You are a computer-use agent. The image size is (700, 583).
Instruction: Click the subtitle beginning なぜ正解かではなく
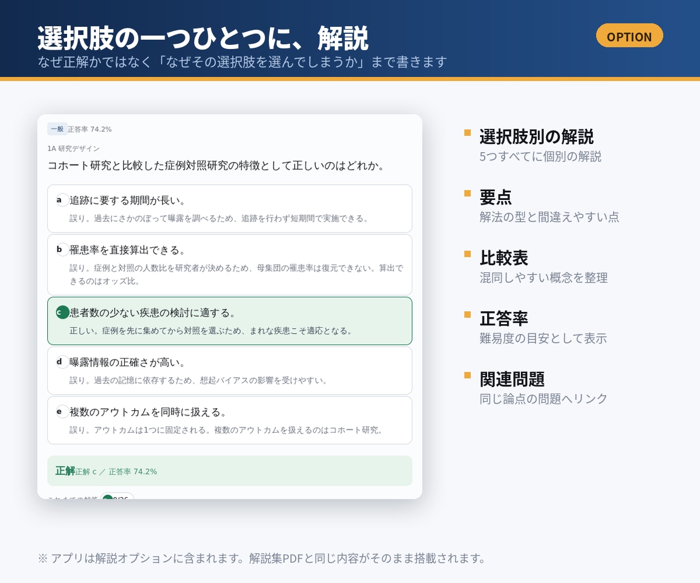click(243, 62)
